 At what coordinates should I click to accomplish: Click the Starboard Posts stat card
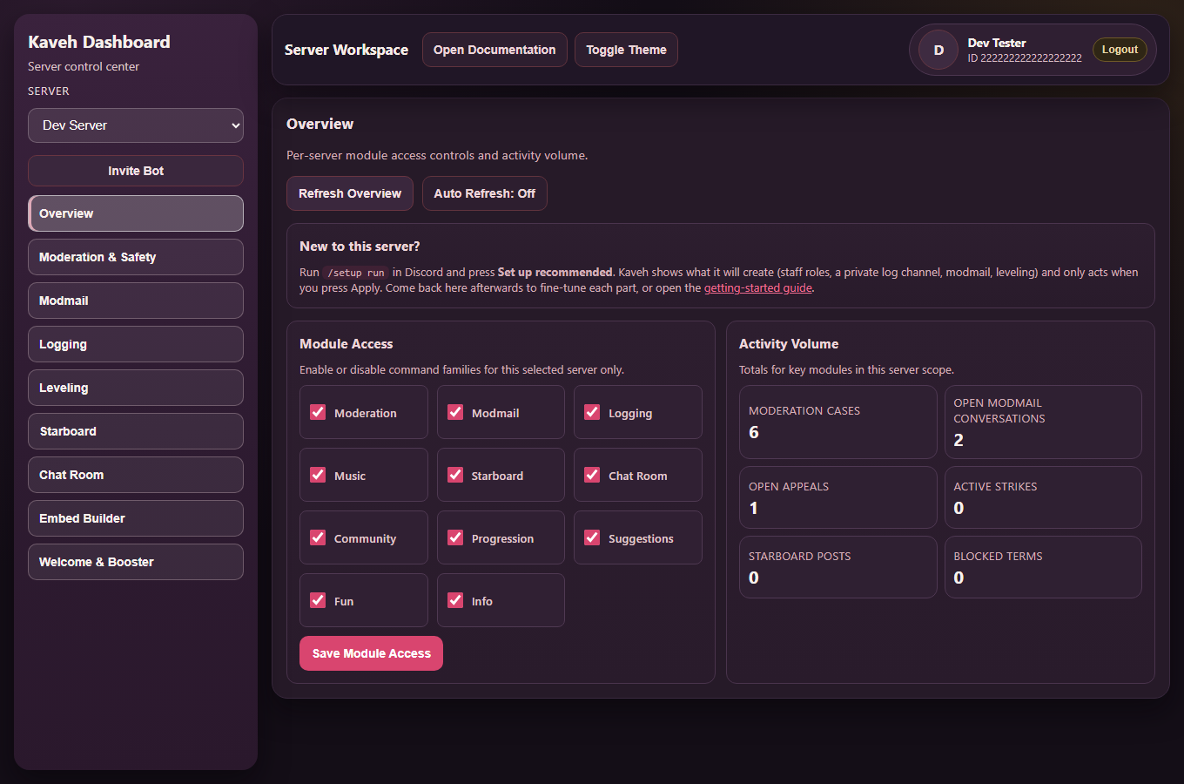tap(838, 567)
